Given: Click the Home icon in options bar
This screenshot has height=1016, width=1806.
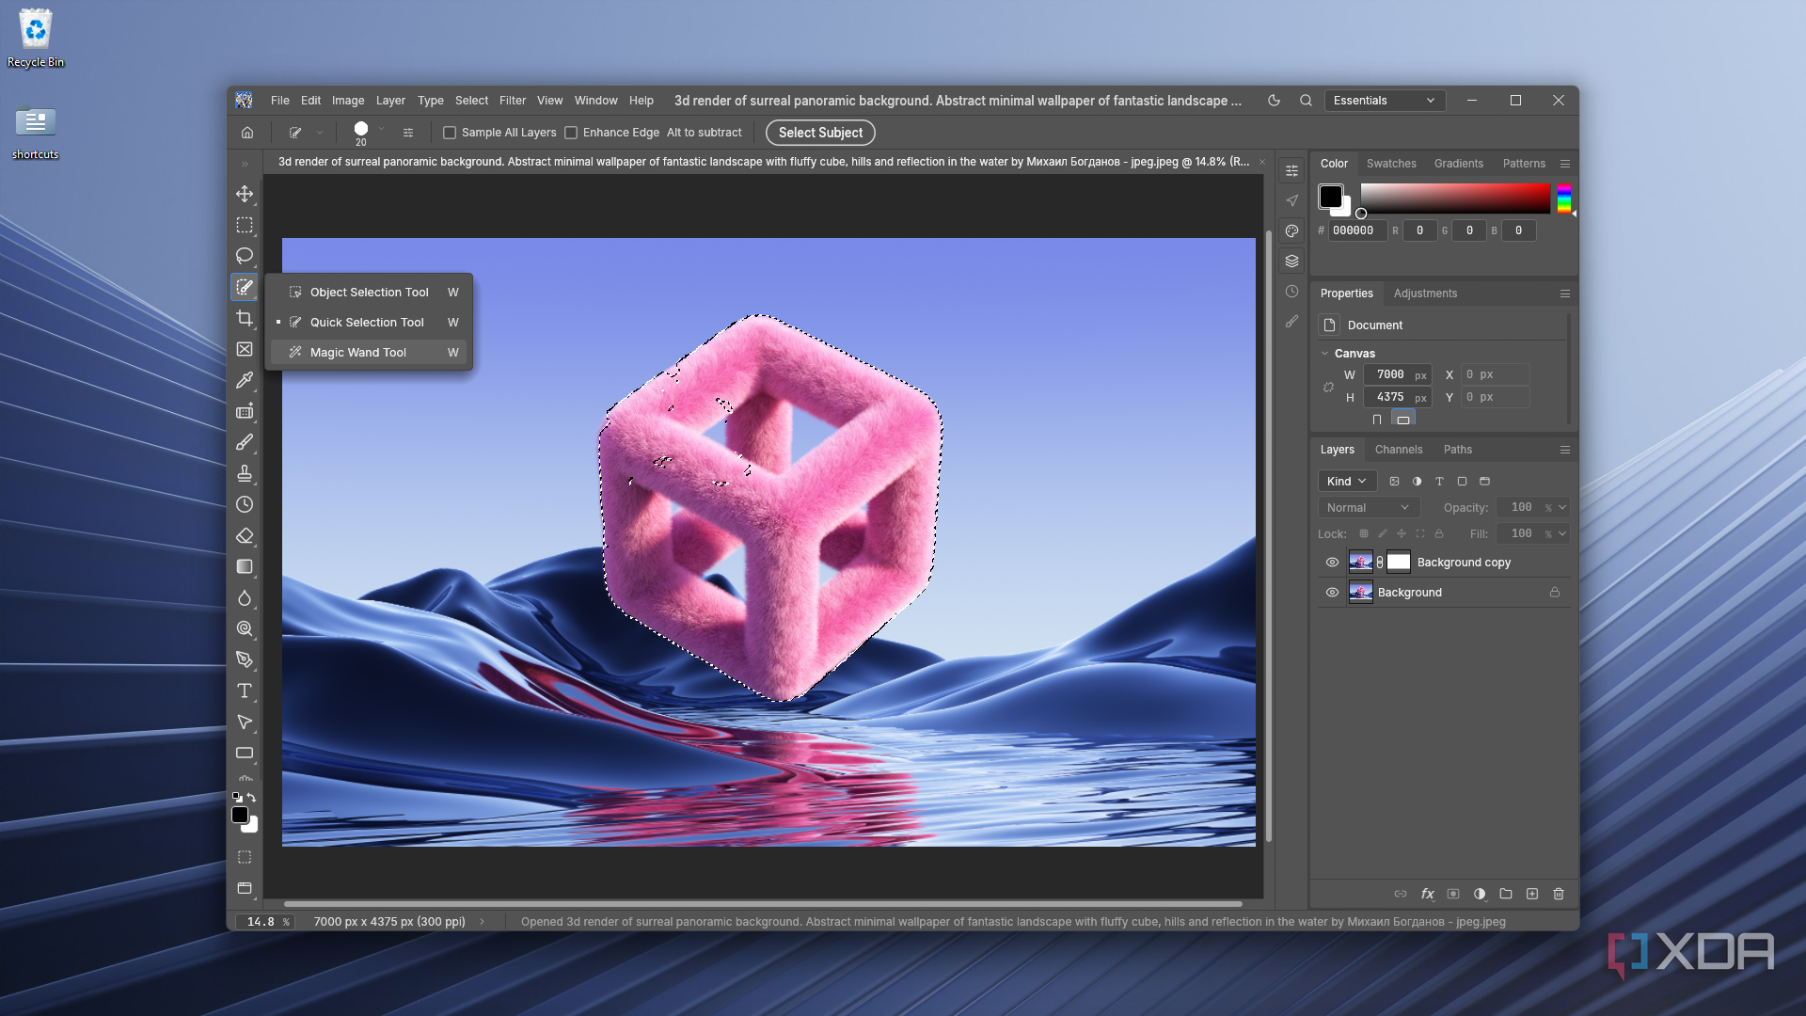Looking at the screenshot, I should tap(247, 133).
